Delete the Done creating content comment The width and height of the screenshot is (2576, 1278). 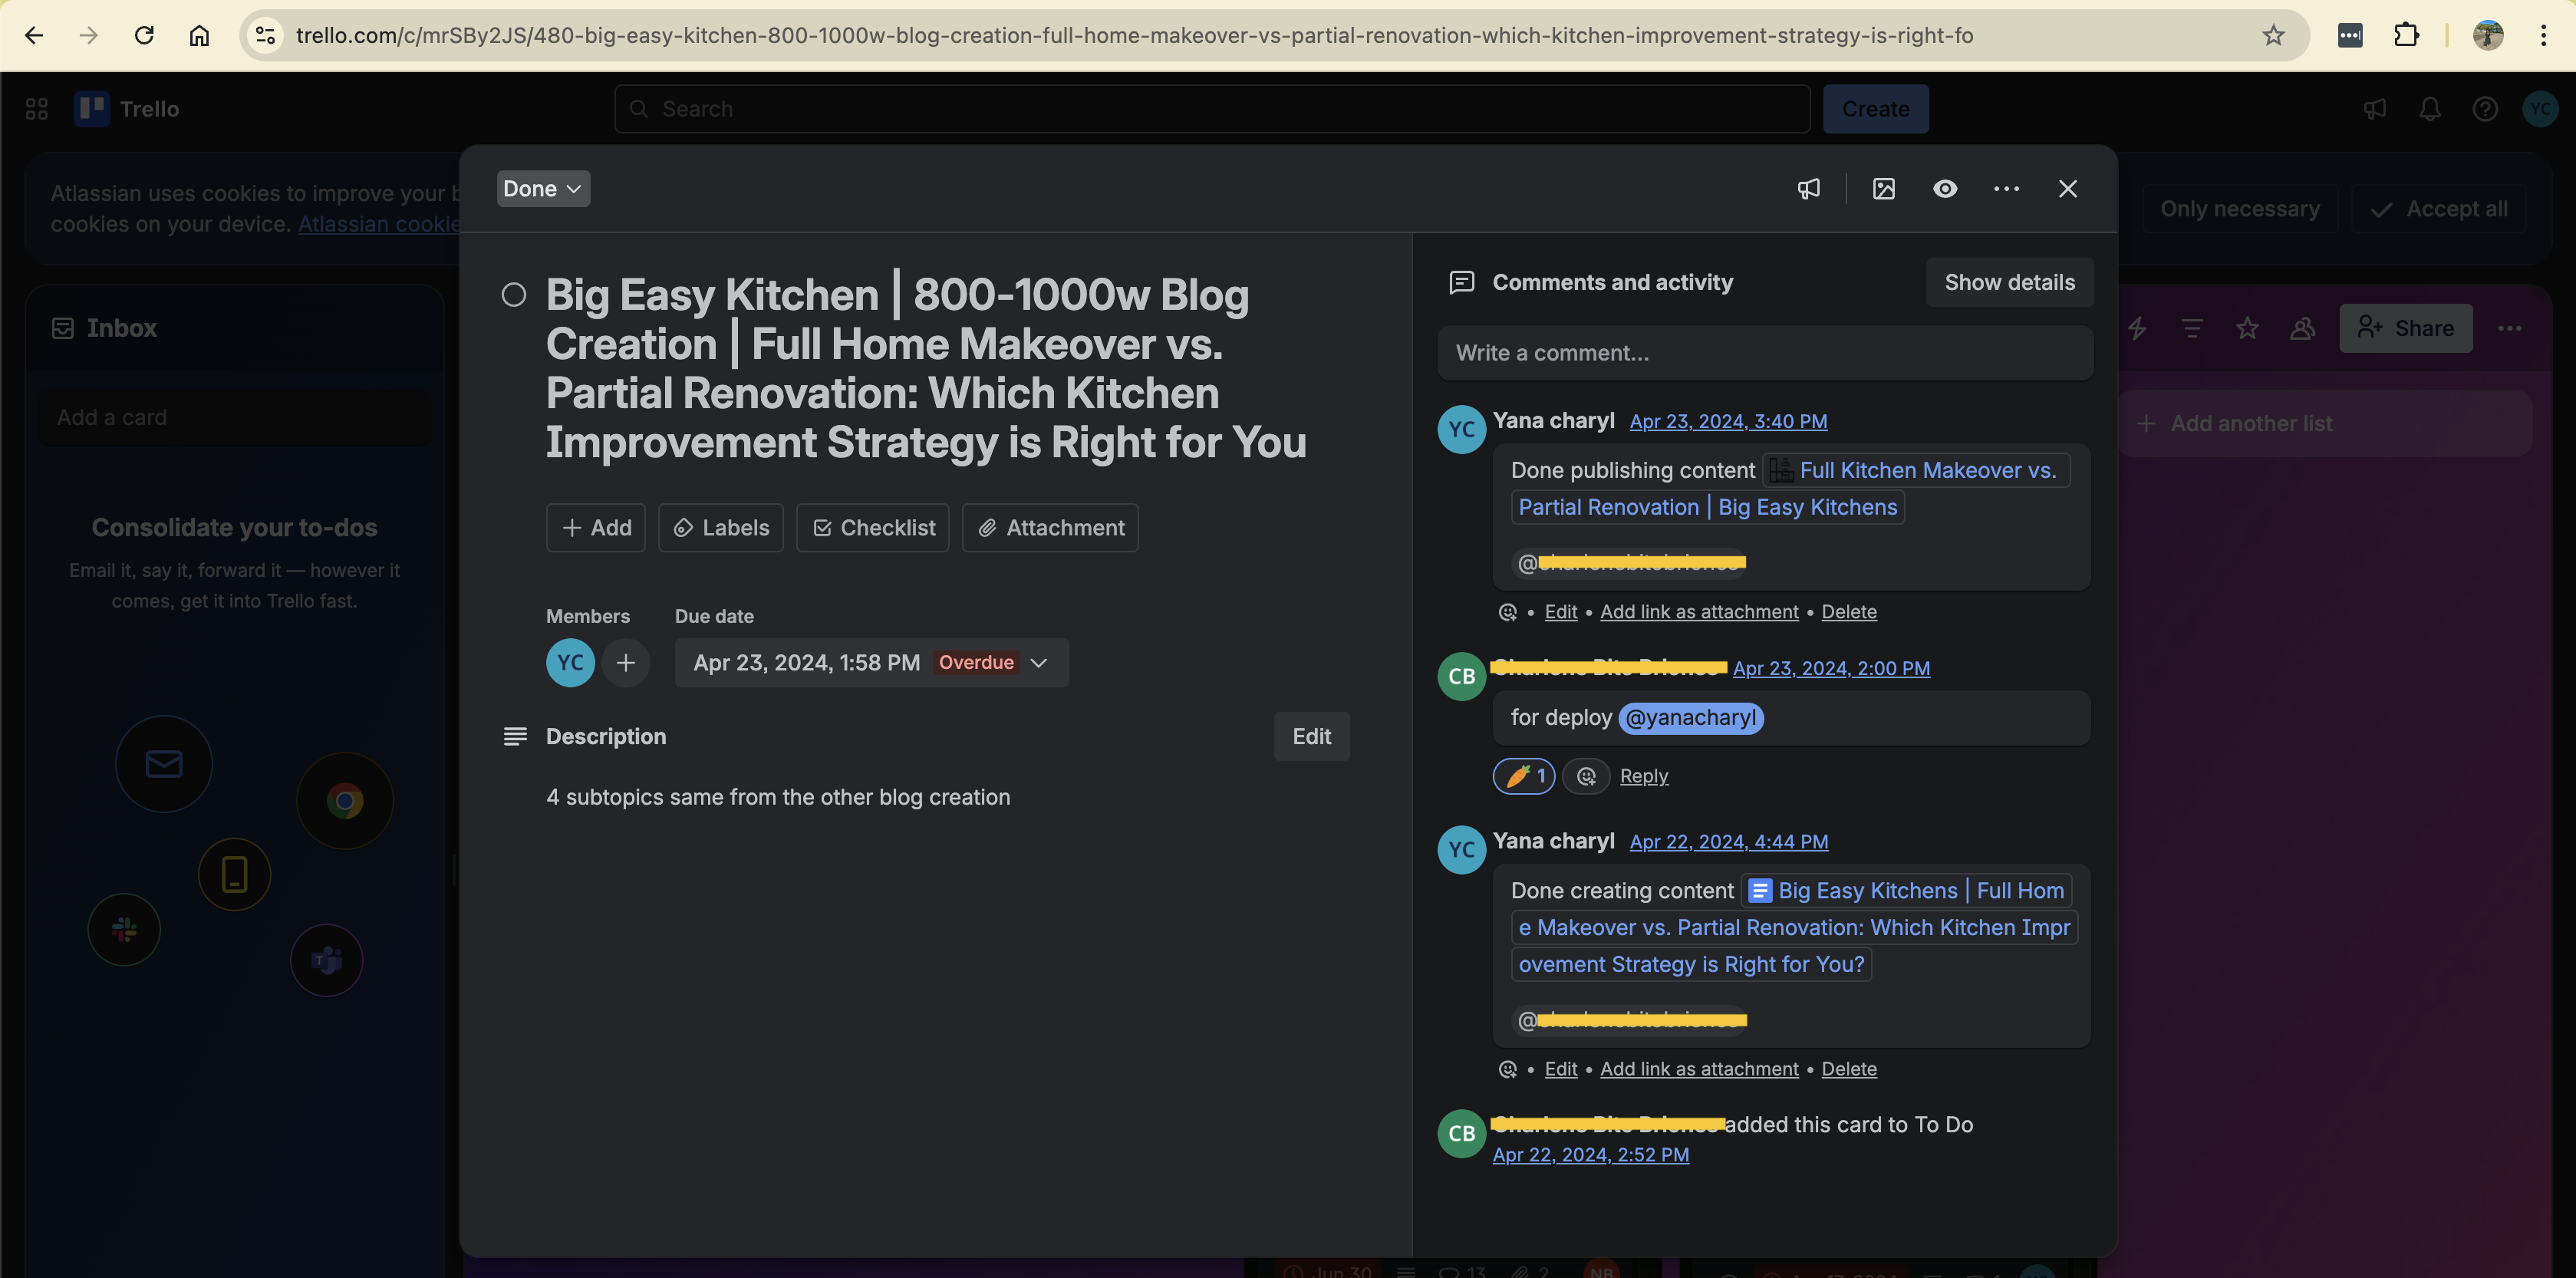coord(1849,1069)
